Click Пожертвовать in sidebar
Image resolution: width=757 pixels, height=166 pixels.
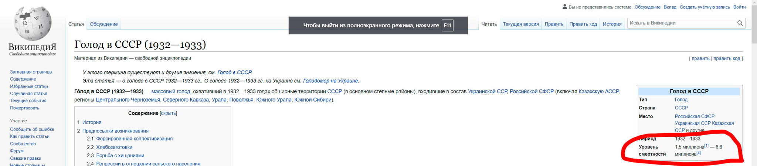point(24,108)
